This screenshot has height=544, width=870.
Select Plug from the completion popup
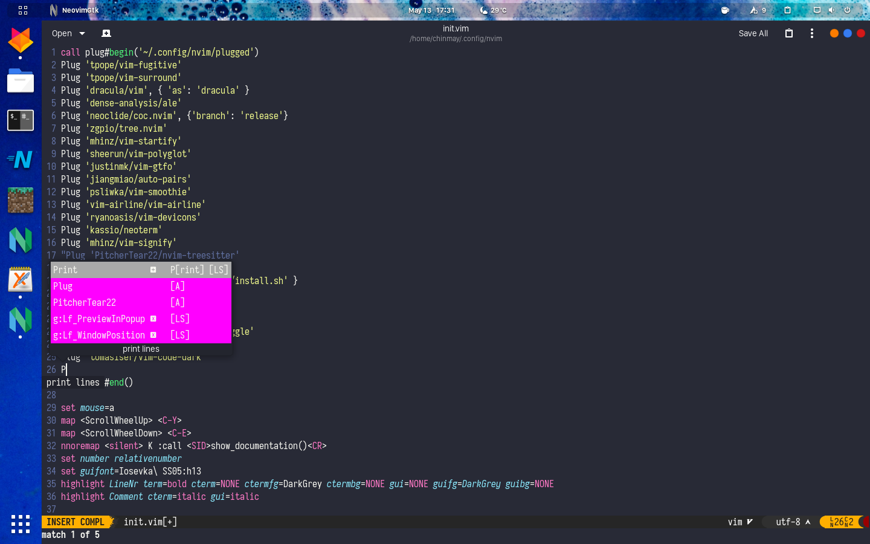[63, 286]
